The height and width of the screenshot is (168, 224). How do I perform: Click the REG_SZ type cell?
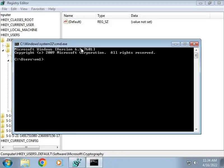point(103,22)
